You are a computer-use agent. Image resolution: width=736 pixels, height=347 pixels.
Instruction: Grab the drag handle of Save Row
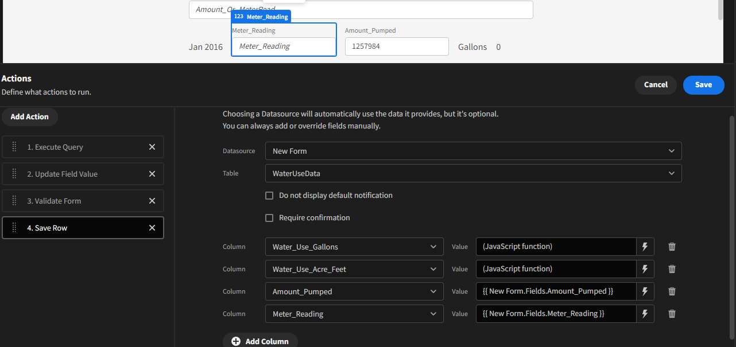14,228
